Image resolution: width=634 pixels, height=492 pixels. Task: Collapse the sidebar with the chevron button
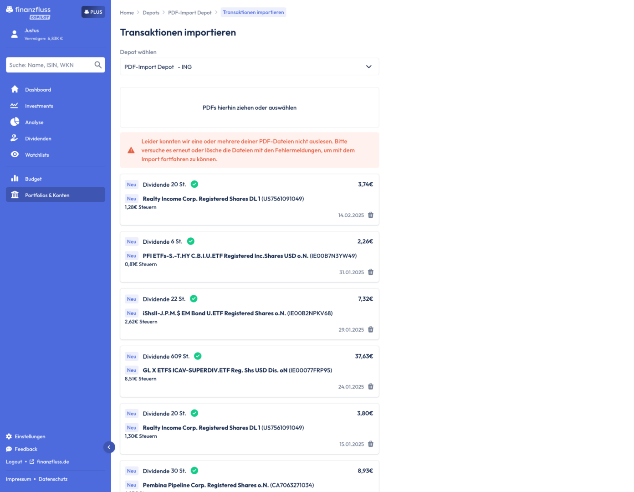109,447
